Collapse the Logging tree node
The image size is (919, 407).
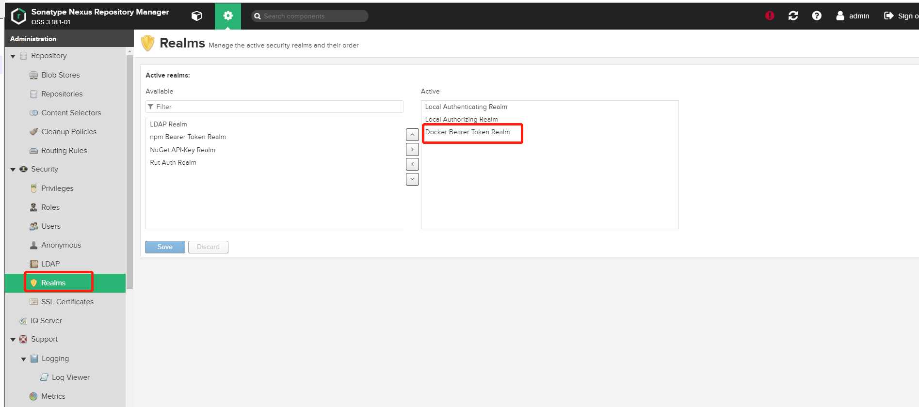[x=23, y=359]
